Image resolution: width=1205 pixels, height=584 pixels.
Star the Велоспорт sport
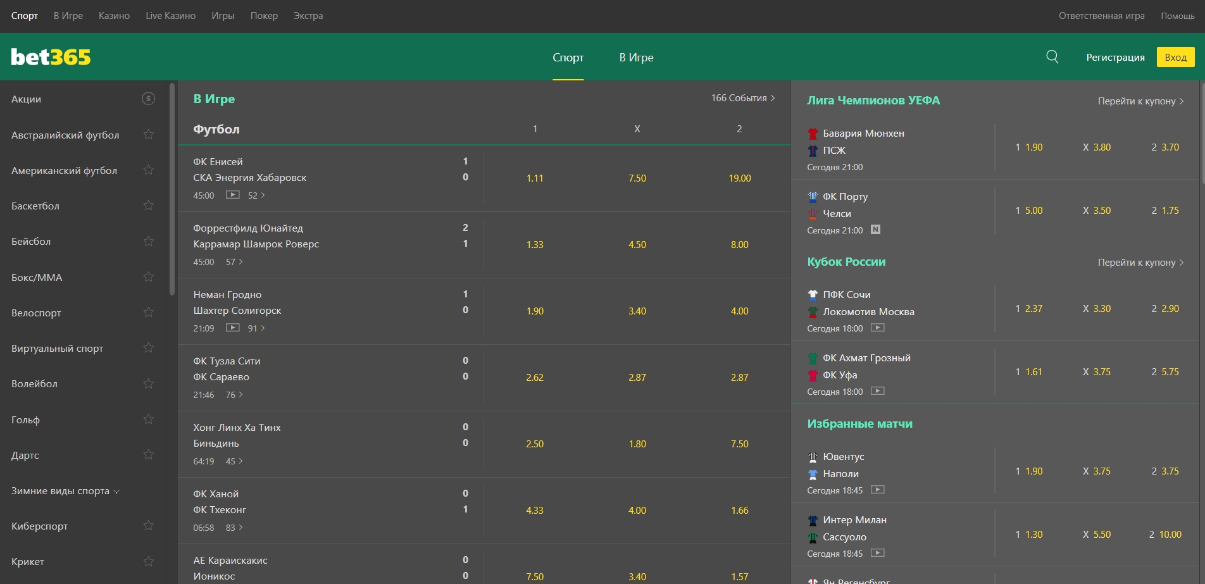(148, 312)
